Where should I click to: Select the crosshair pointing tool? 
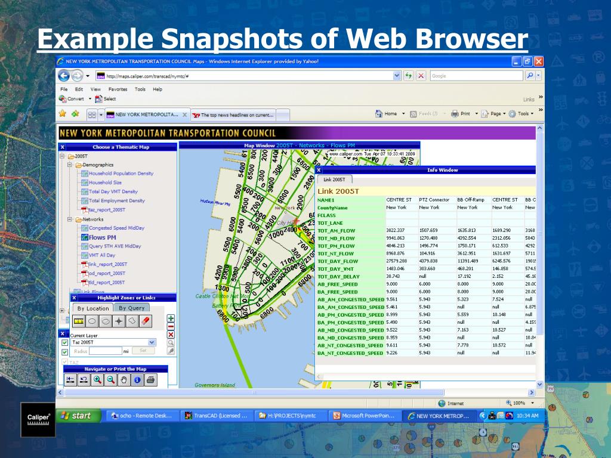click(119, 321)
